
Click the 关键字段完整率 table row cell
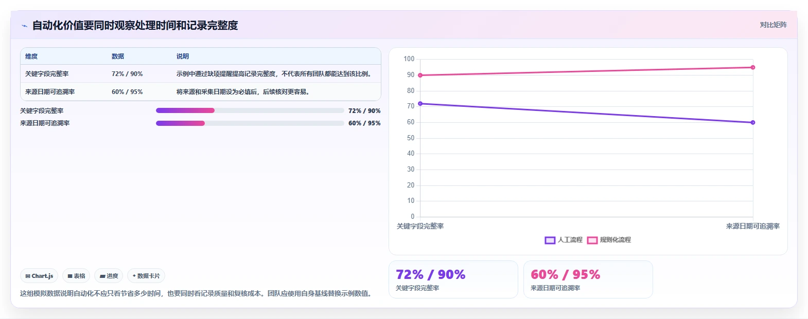tap(47, 74)
